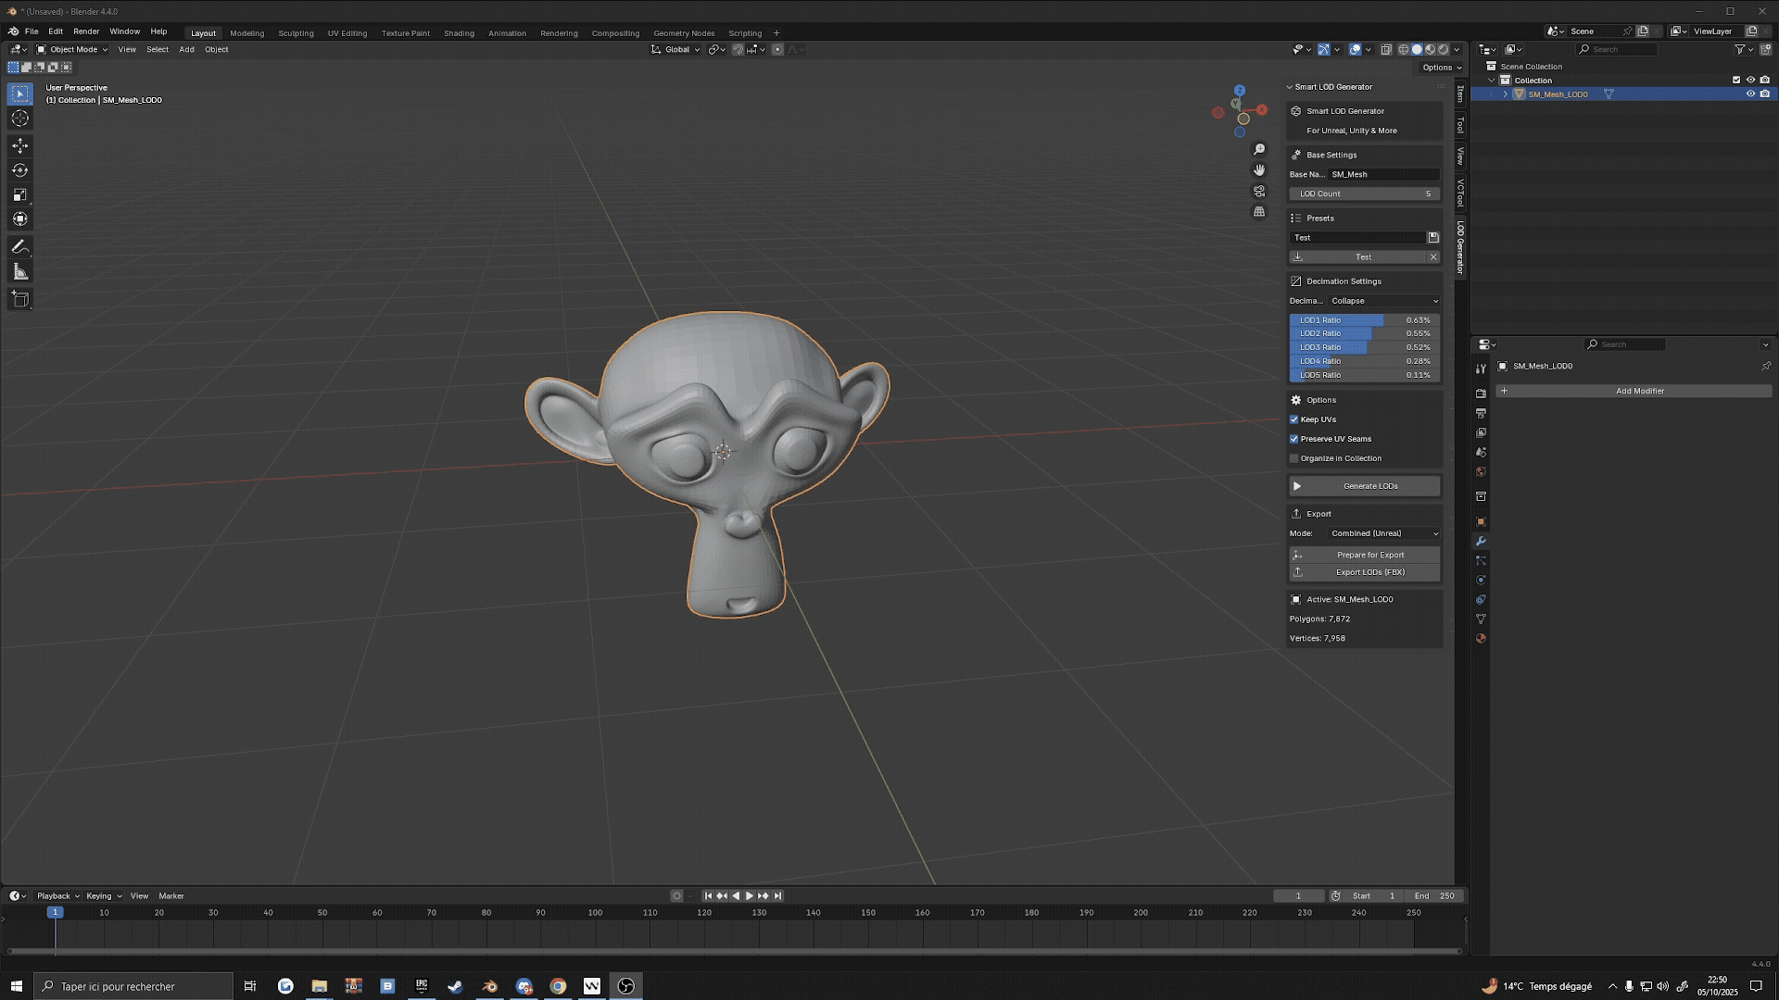
Task: Open Modifier properties wrench tab
Action: (1481, 542)
